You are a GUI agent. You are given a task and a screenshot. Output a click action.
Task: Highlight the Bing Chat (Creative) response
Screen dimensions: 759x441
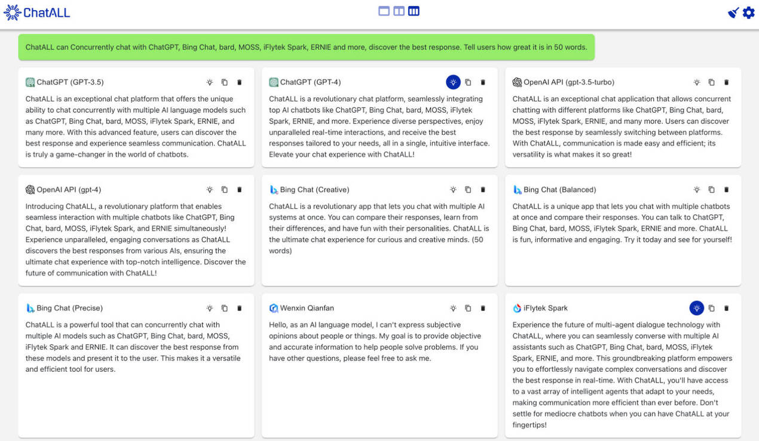(453, 190)
